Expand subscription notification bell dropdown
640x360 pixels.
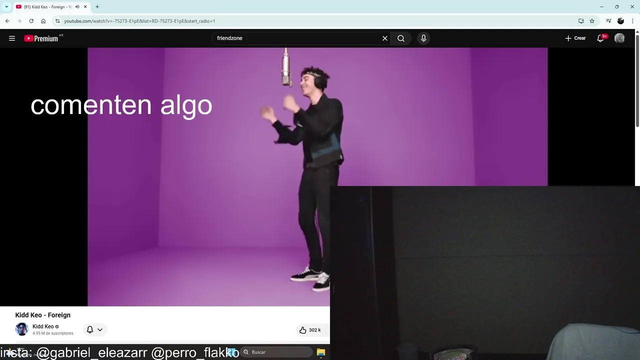click(x=94, y=329)
